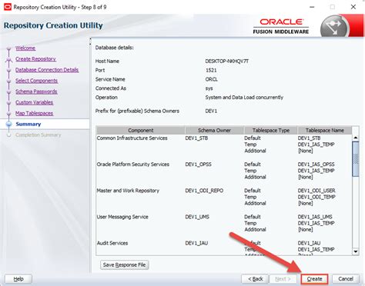The image size is (365, 286).
Task: Click schema owner DEV1_OPSS cell
Action: pos(199,165)
